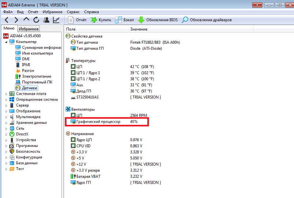Refresh the sensor page
Screen dimensions: 294x198
36,20
